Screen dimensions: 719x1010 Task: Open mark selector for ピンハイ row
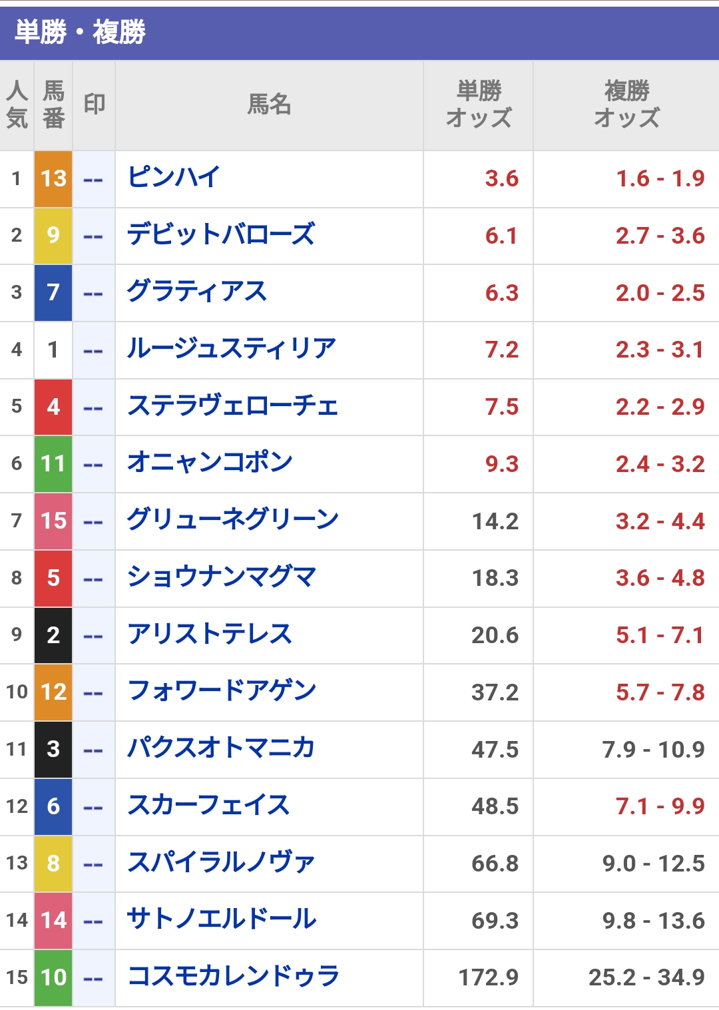coord(93,179)
